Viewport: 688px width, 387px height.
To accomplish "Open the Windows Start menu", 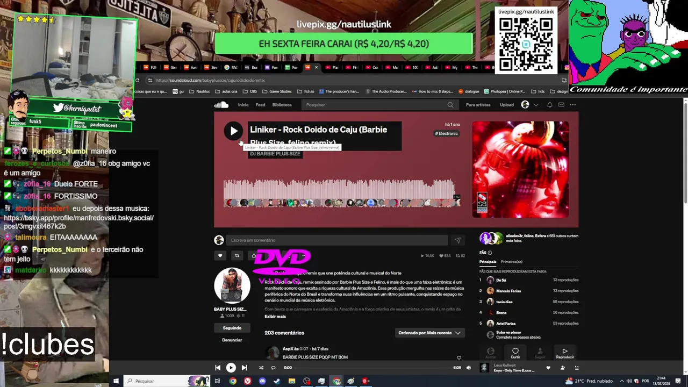I will tap(116, 381).
